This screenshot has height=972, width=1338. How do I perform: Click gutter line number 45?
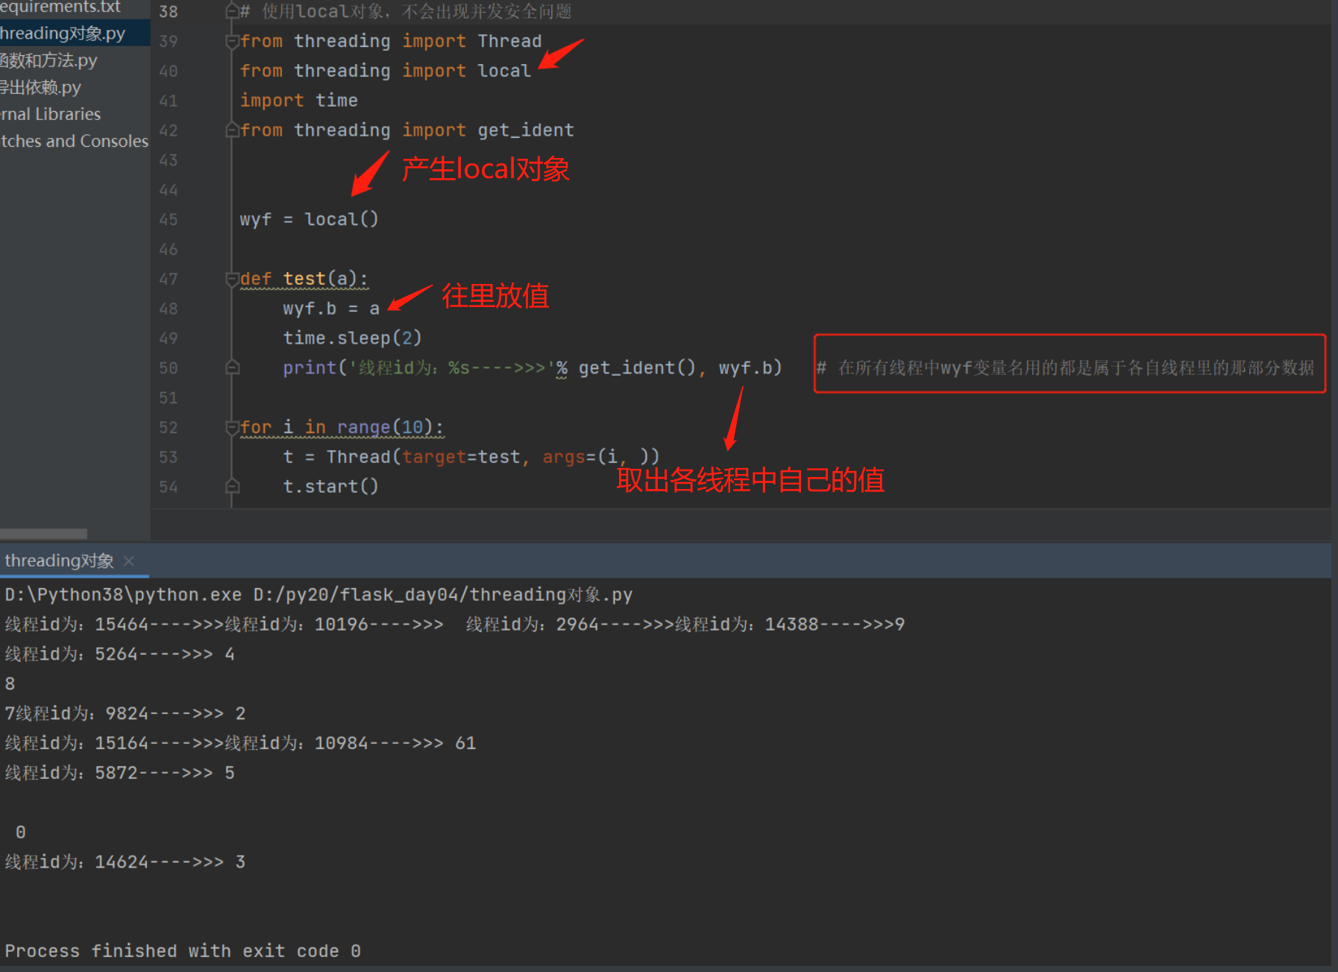pyautogui.click(x=169, y=219)
